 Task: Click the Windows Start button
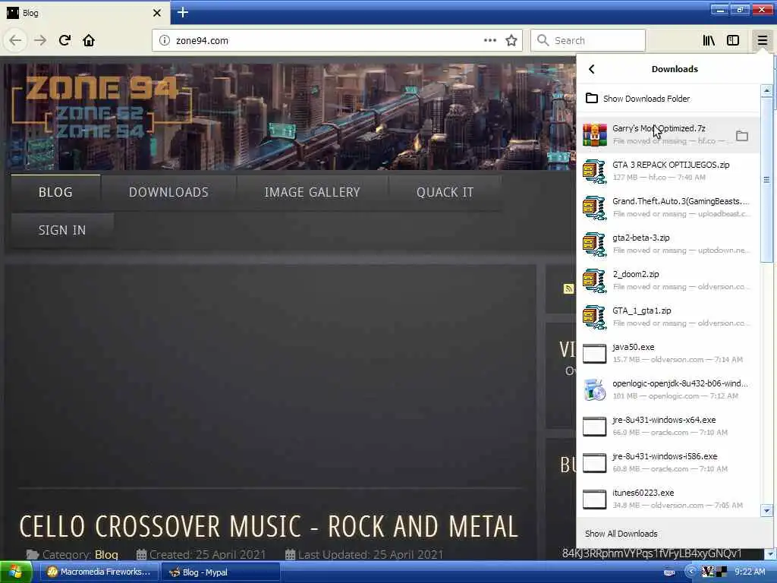[x=16, y=572]
